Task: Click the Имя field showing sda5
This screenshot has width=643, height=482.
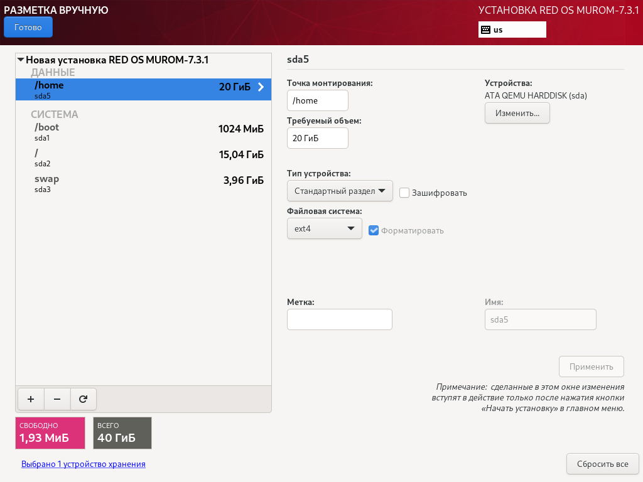Action: 540,319
